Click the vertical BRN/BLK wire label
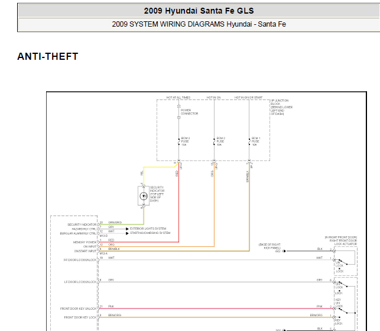Screen dimensions: 380x331 (248, 176)
